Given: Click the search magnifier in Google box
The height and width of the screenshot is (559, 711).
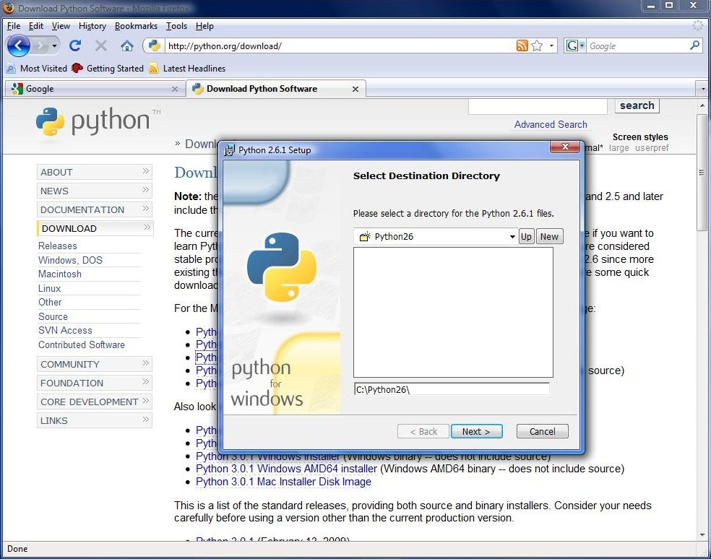Looking at the screenshot, I should (x=694, y=45).
